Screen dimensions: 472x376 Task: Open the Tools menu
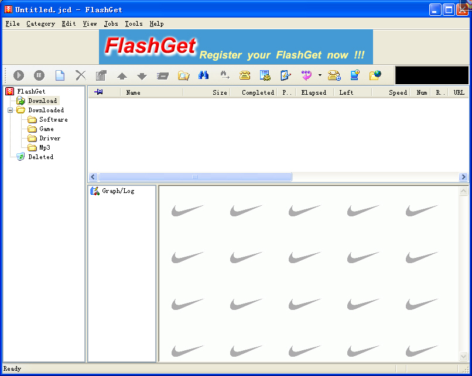click(134, 24)
